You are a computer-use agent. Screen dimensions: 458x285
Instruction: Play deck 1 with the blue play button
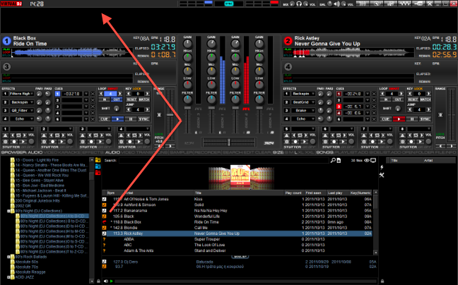[x=117, y=119]
